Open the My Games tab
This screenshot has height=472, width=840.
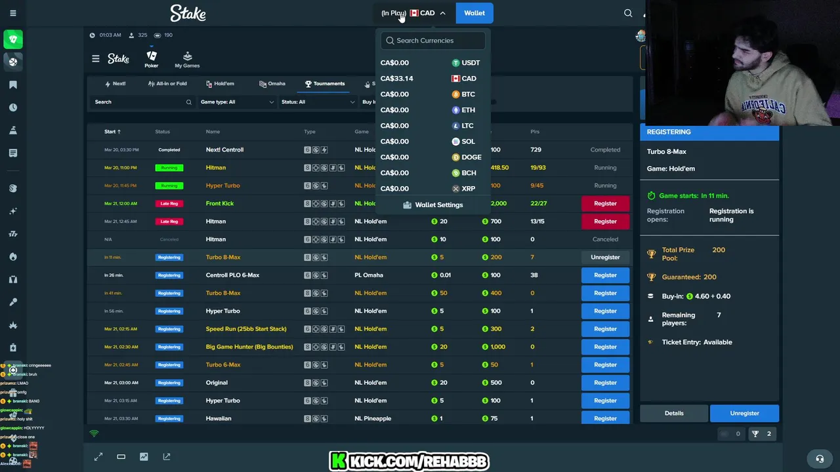[187, 59]
